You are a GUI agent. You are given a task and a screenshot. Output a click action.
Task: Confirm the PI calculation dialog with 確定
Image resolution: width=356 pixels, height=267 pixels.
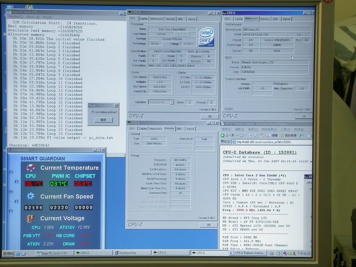point(104,120)
